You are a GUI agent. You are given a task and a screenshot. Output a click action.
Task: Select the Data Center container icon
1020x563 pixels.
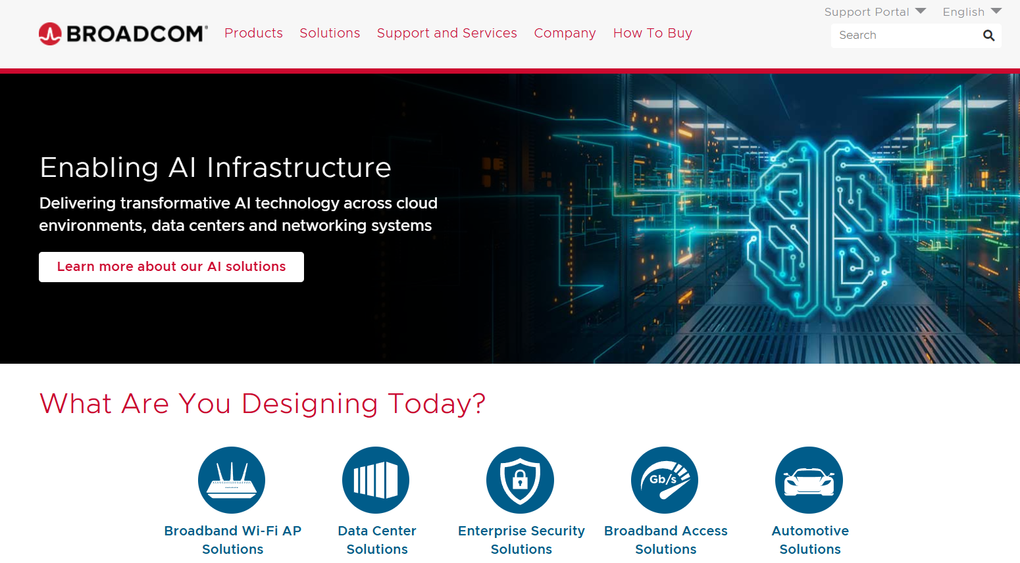click(x=376, y=480)
